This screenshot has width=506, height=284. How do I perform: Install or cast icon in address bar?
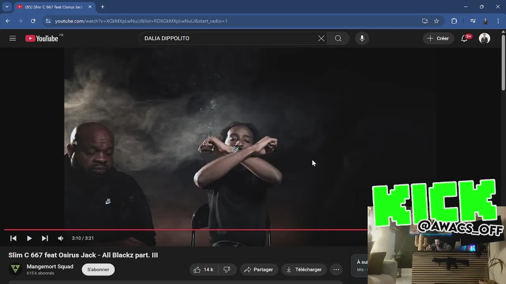pos(425,21)
